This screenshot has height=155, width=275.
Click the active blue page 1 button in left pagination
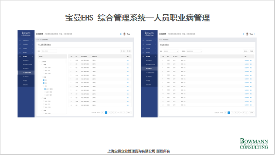(106, 113)
